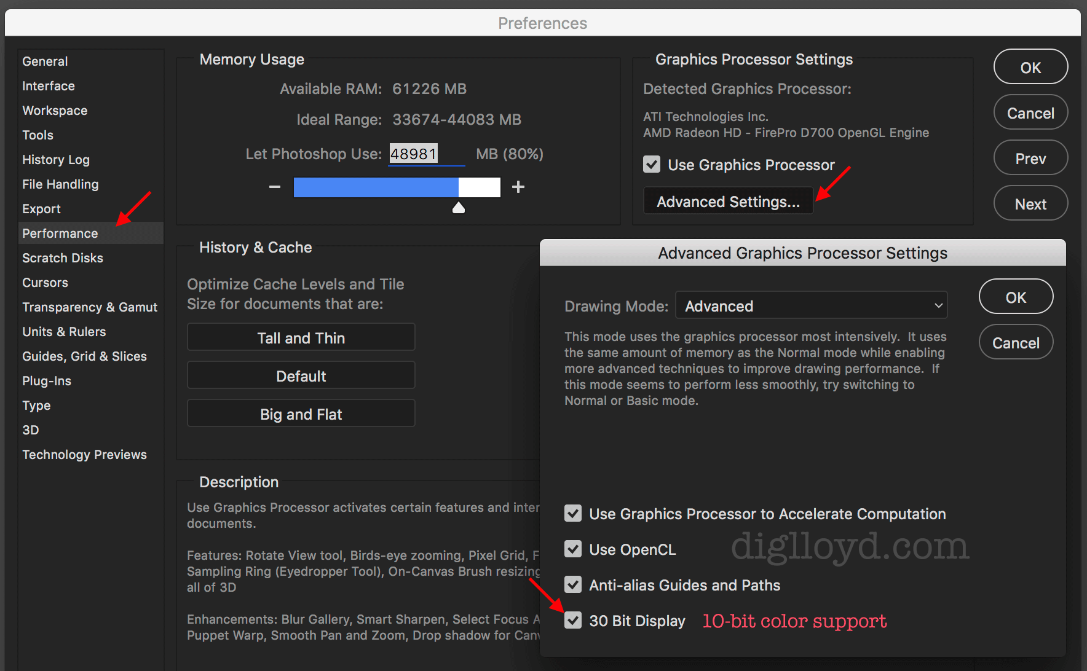Click the plus icon to increase memory usage
This screenshot has height=671, width=1087.
tap(518, 187)
